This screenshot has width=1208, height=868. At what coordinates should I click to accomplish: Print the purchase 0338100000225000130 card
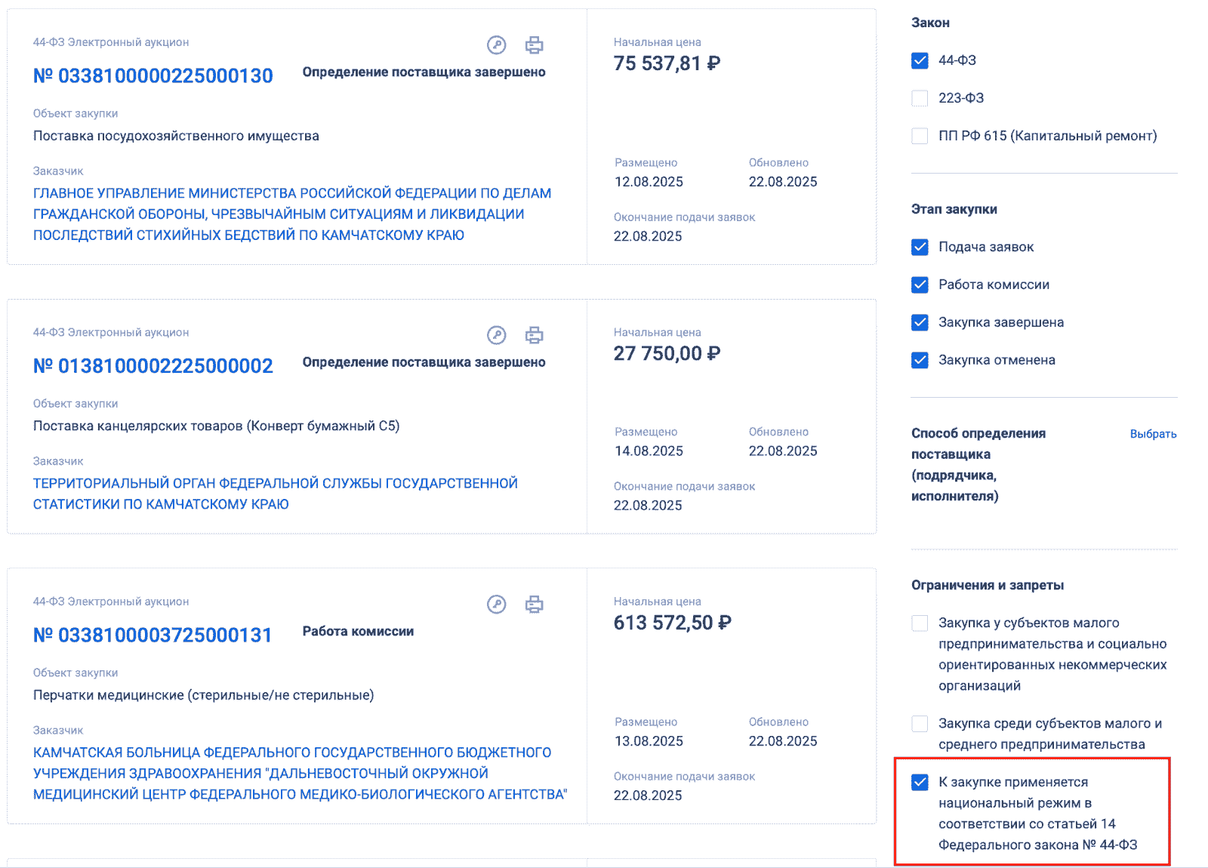click(535, 45)
